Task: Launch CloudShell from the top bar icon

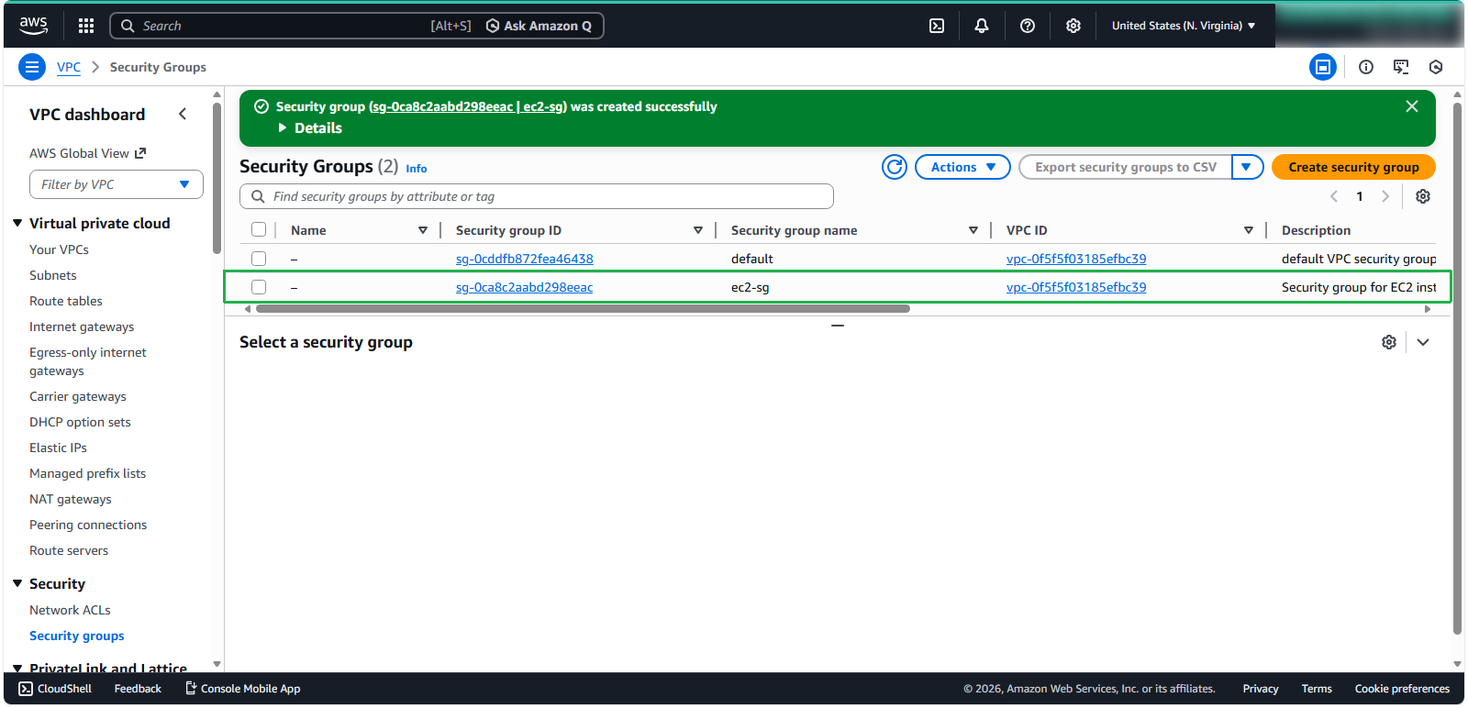Action: [937, 26]
